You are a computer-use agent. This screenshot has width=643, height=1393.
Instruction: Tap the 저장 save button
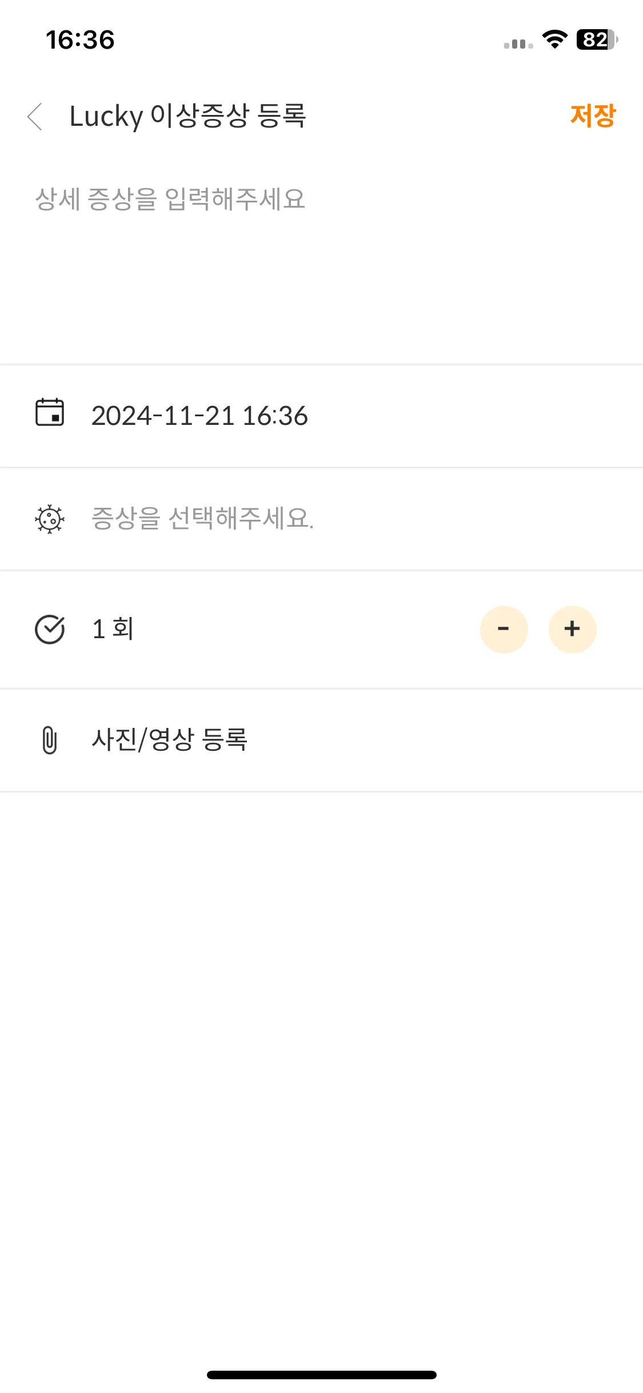click(x=593, y=116)
